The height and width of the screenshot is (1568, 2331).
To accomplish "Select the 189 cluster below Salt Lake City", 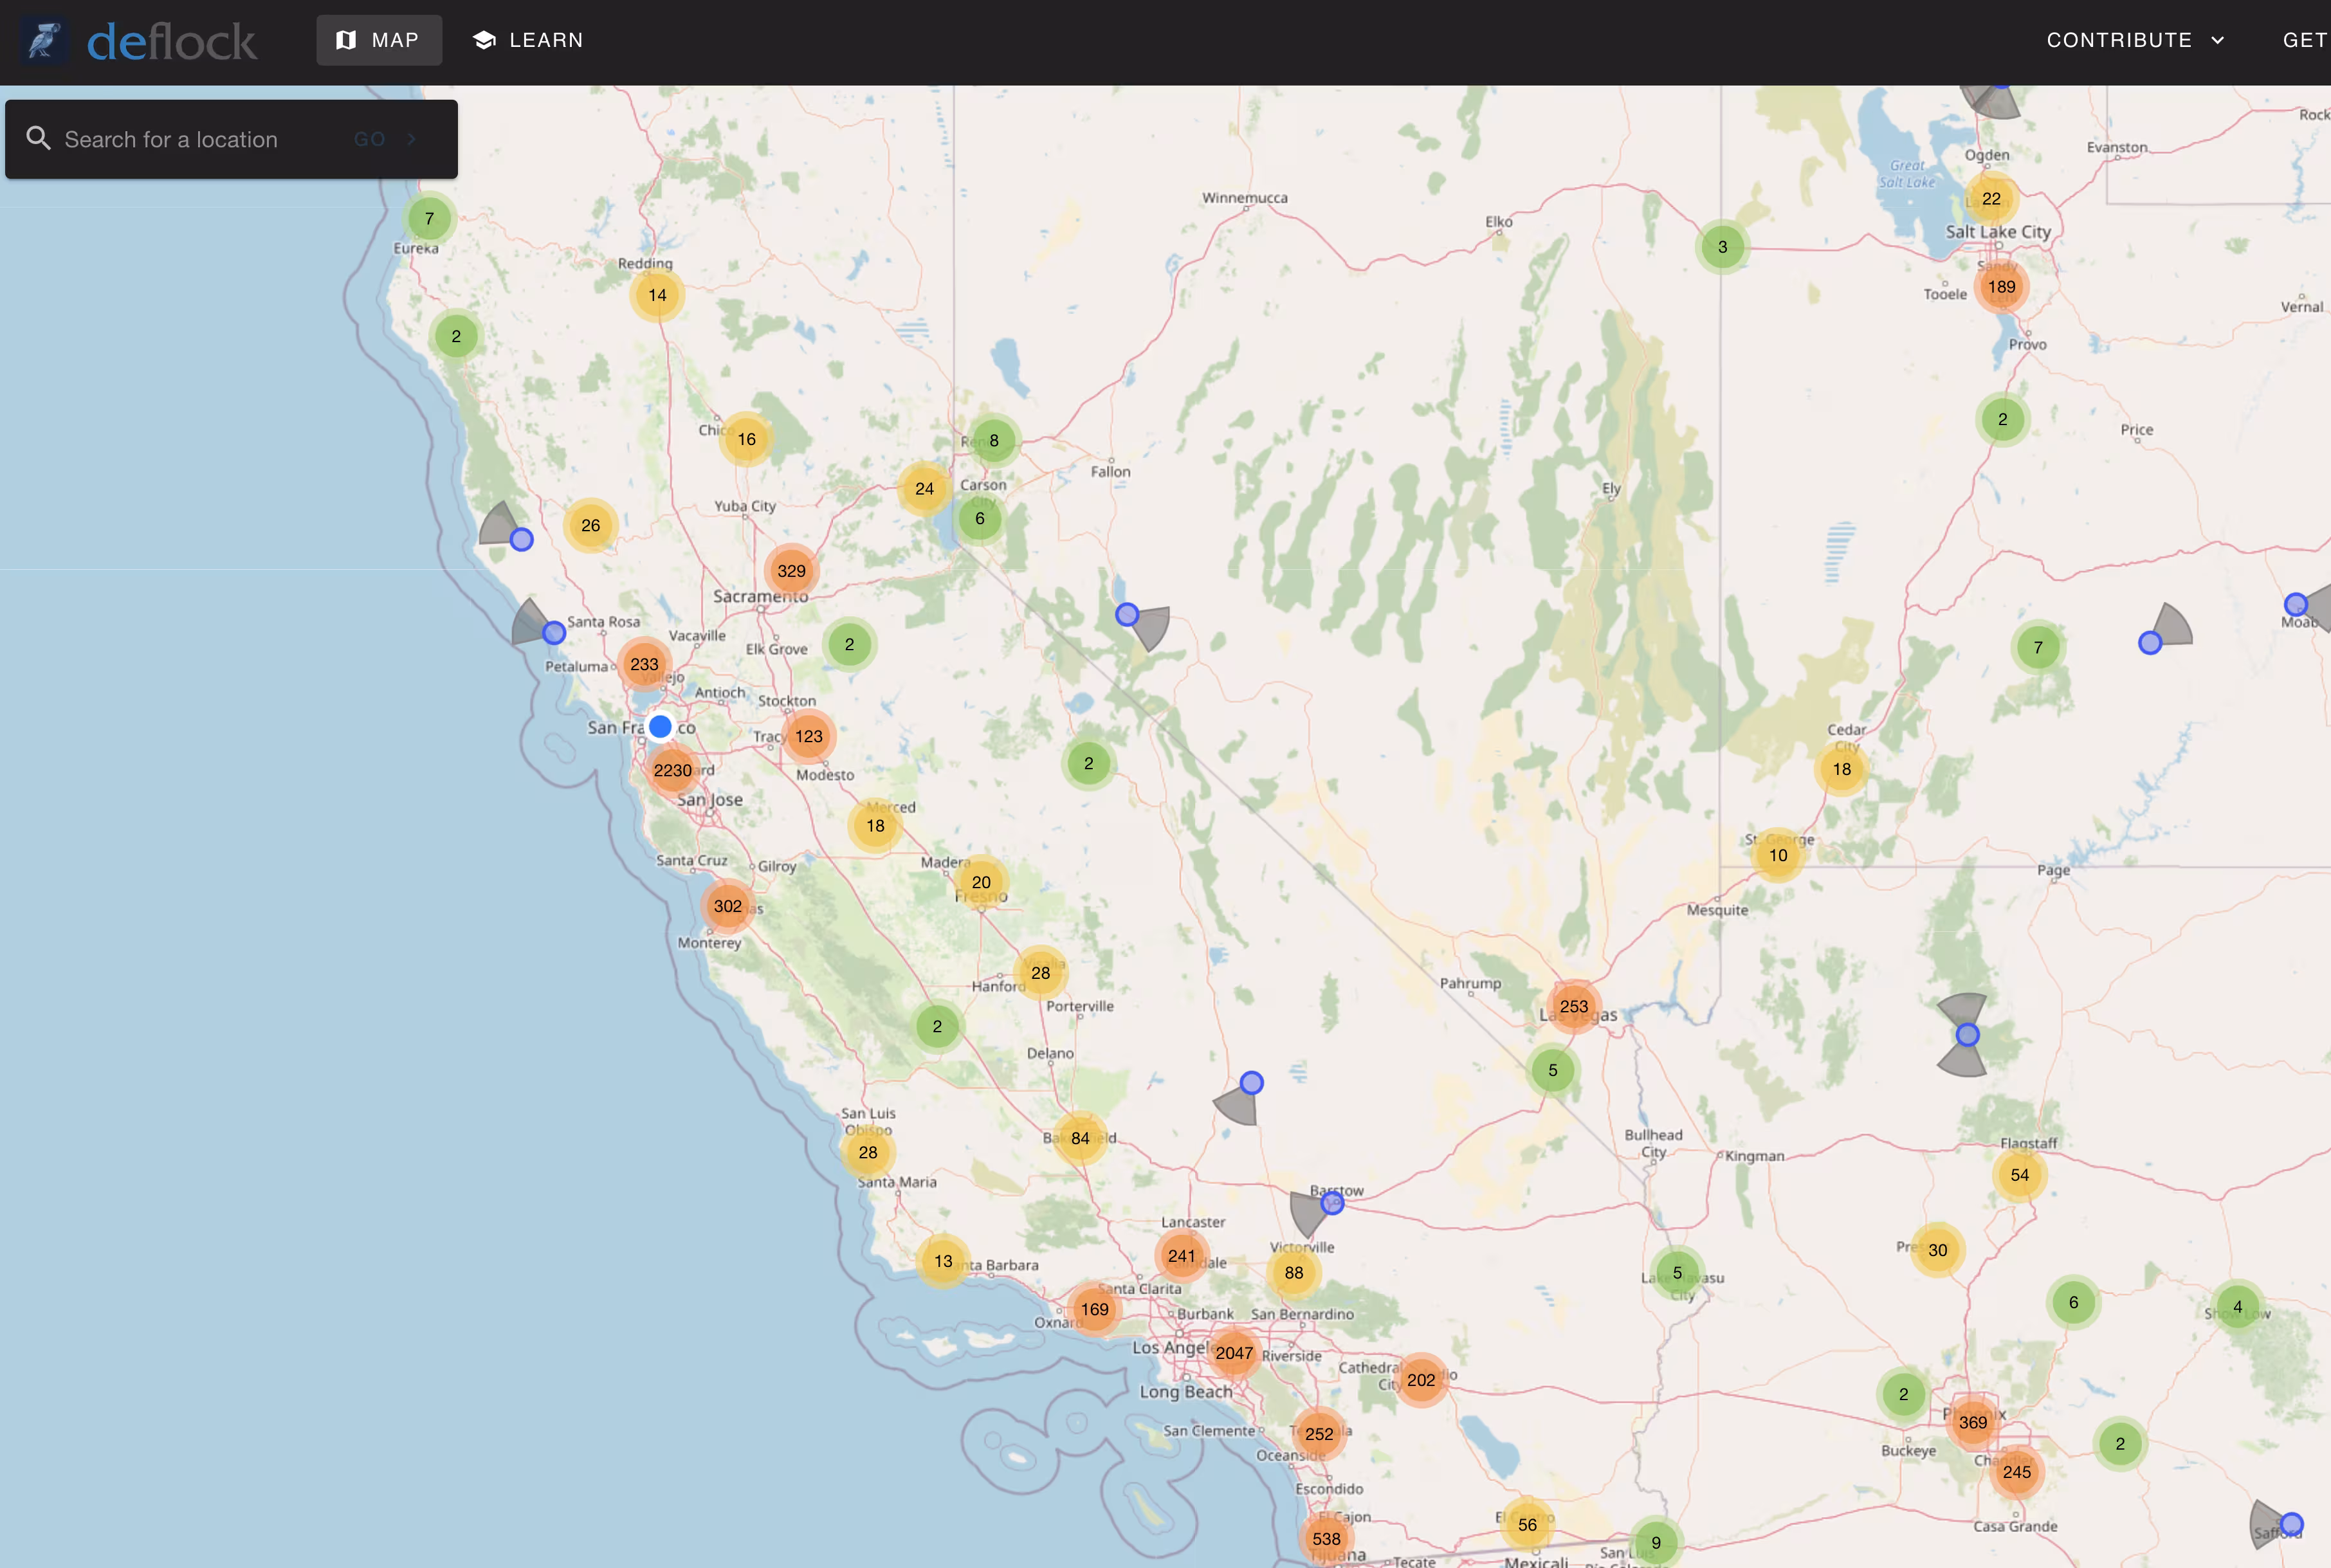I will pyautogui.click(x=2001, y=287).
